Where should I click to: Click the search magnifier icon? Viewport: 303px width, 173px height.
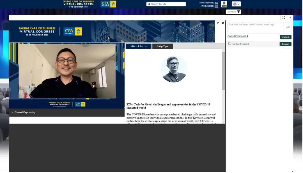coord(149,4)
